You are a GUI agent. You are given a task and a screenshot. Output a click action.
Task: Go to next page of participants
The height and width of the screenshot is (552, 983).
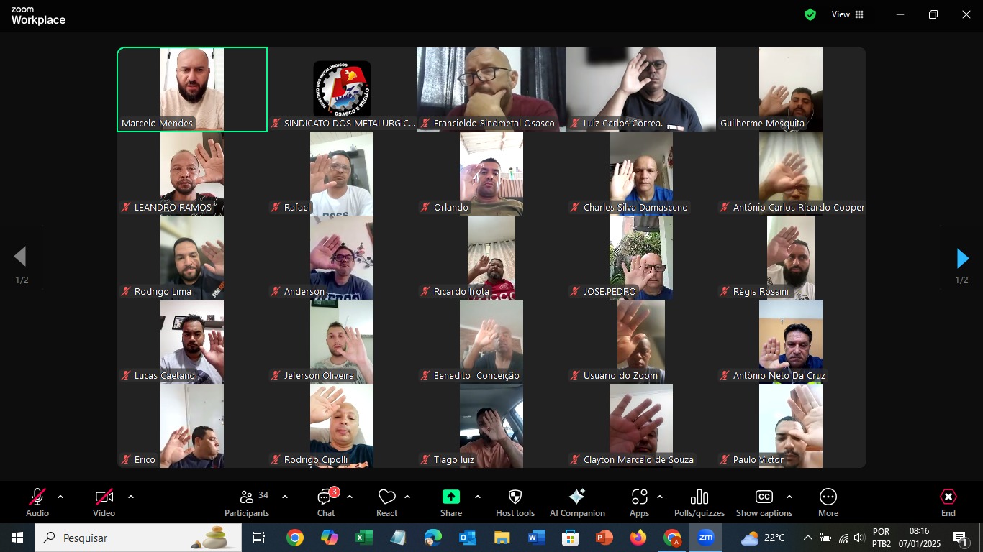point(962,258)
